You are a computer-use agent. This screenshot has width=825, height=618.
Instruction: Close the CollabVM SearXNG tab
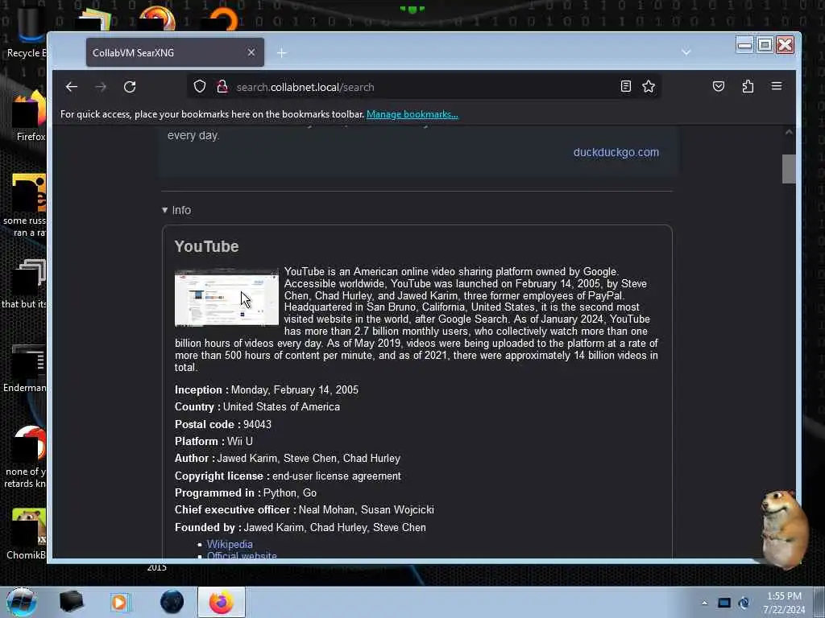pos(251,52)
